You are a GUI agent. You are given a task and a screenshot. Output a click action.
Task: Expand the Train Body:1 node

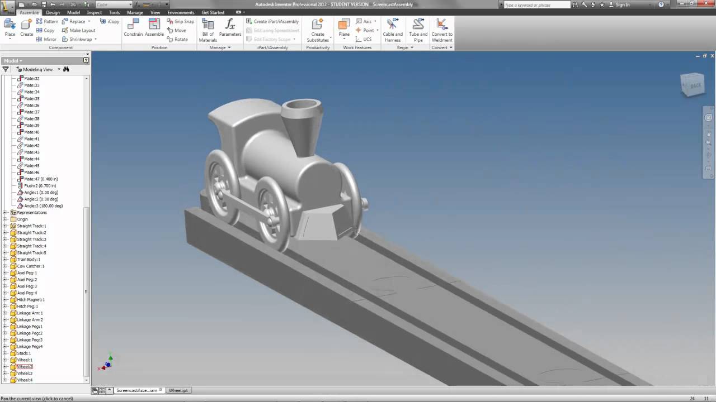click(6, 259)
